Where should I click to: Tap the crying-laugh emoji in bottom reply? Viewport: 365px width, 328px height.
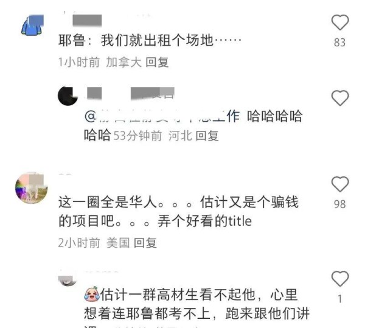[x=91, y=294]
